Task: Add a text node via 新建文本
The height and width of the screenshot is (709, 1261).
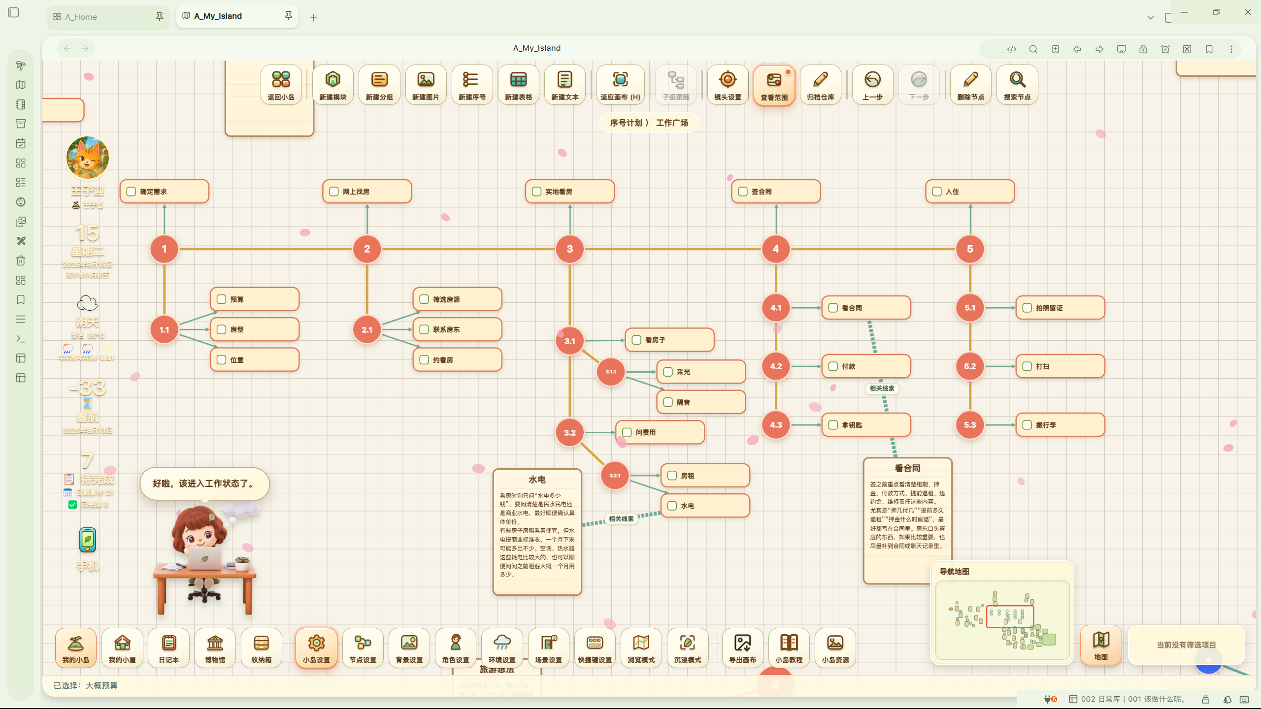Action: tap(565, 84)
